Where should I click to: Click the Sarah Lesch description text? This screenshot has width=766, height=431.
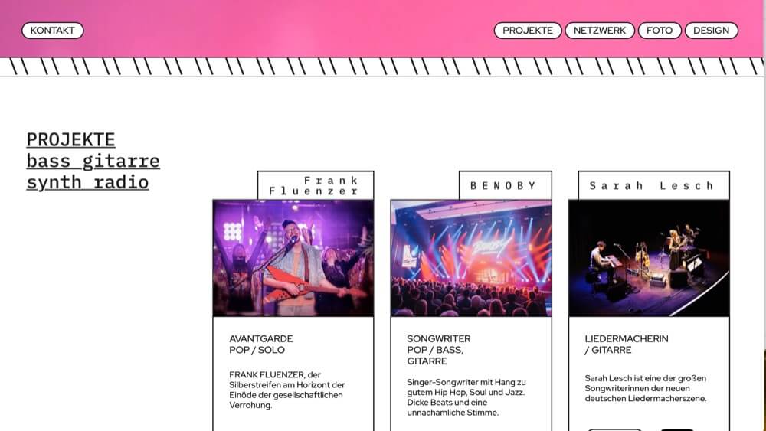tap(645, 388)
